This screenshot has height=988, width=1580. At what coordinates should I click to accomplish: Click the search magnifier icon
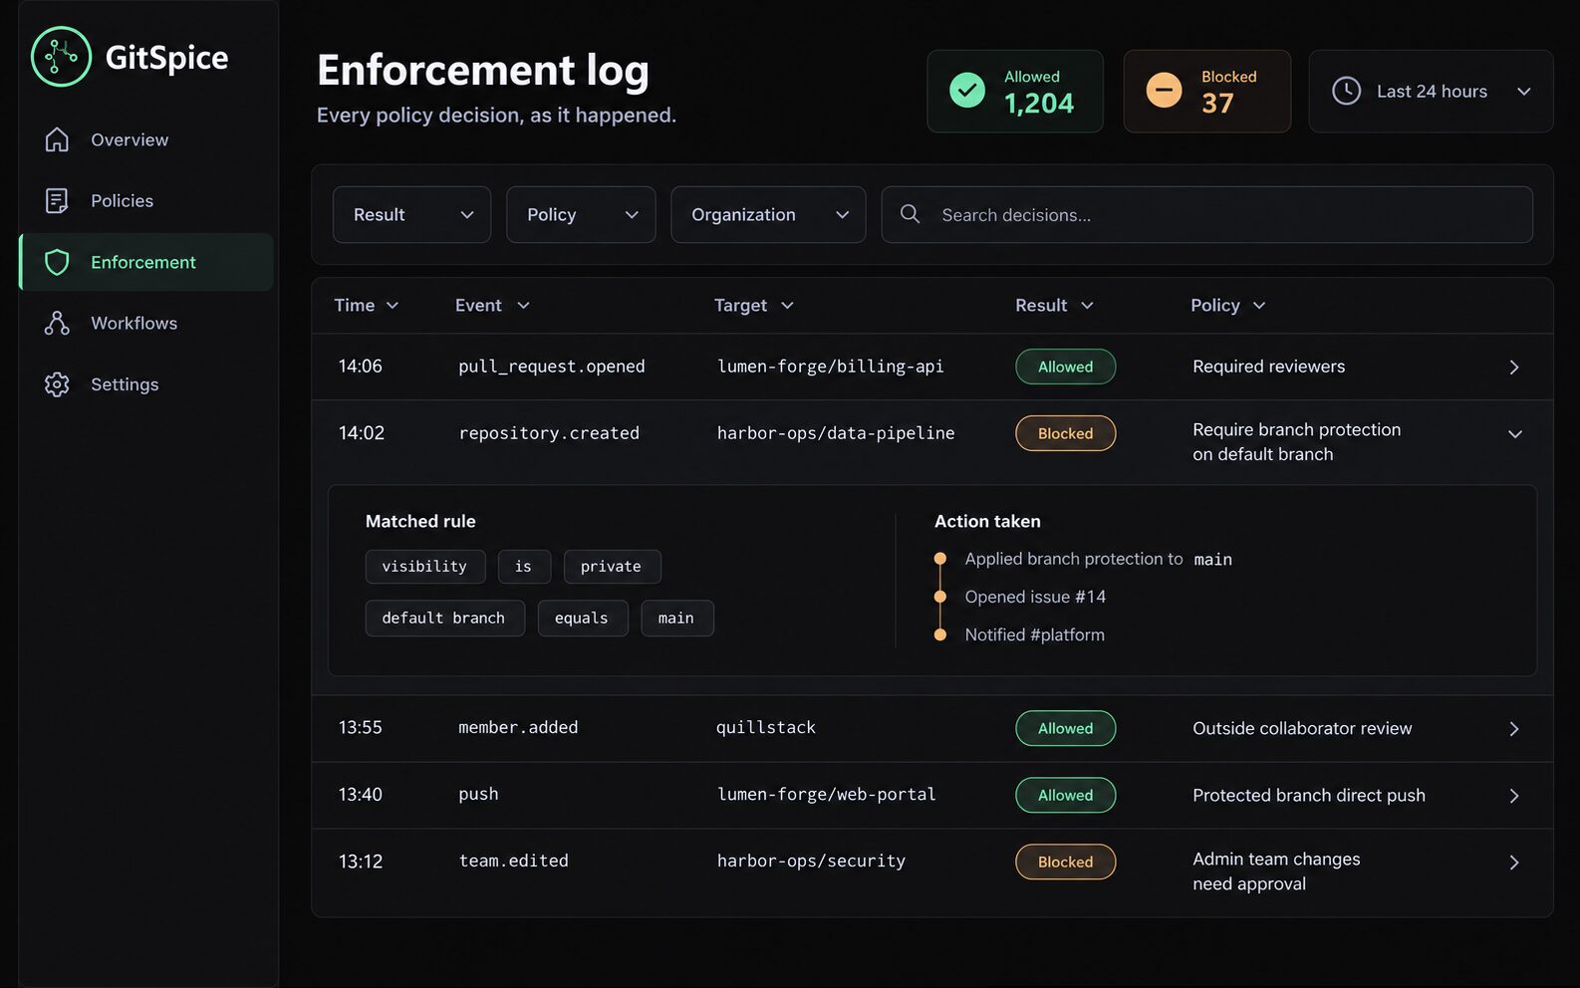(910, 214)
